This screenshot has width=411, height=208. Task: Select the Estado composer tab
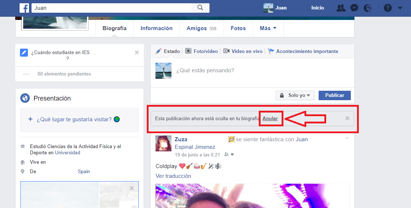pos(168,51)
